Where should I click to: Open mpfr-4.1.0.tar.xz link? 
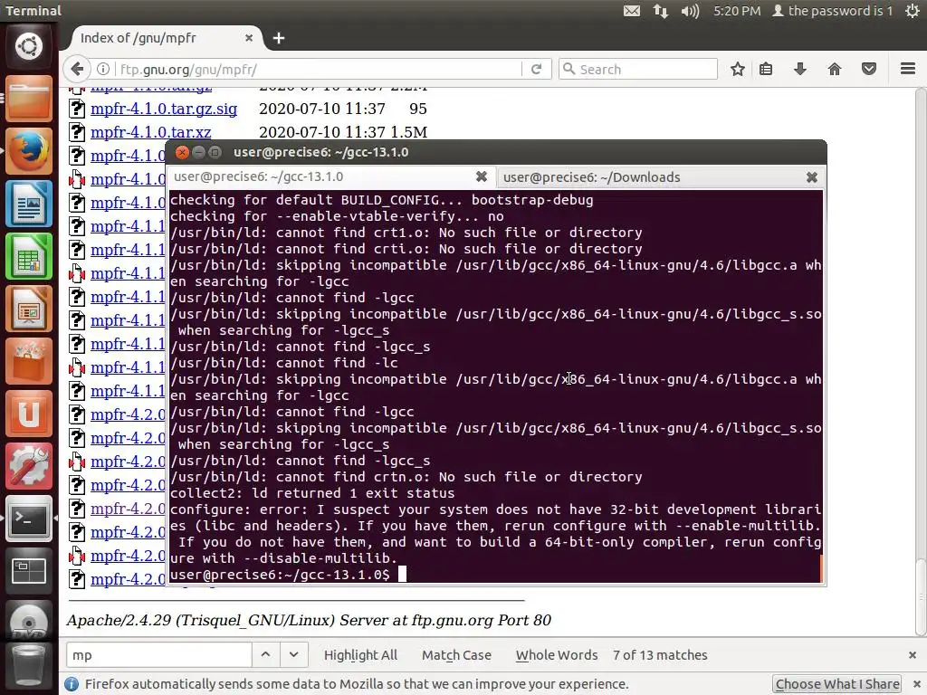click(x=151, y=132)
